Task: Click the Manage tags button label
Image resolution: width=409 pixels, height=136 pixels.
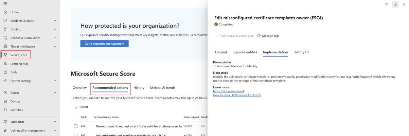Action: (x=271, y=36)
